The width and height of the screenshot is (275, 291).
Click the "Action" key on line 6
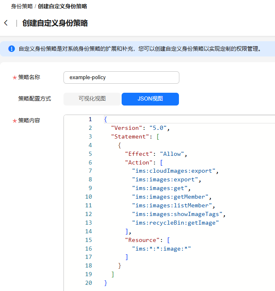pos(139,162)
